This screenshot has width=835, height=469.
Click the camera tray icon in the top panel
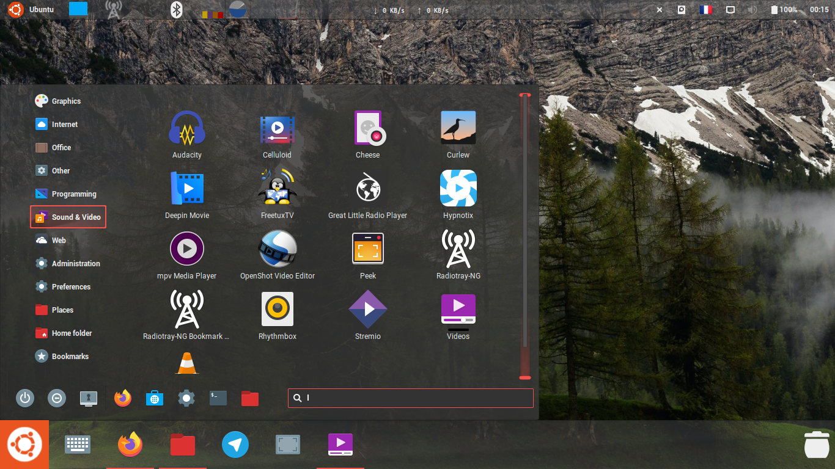pos(682,10)
